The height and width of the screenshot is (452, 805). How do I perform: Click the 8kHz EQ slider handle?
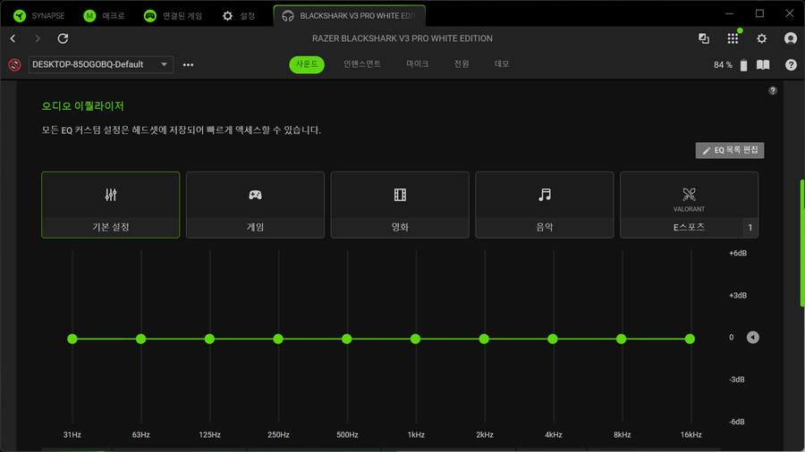(622, 339)
